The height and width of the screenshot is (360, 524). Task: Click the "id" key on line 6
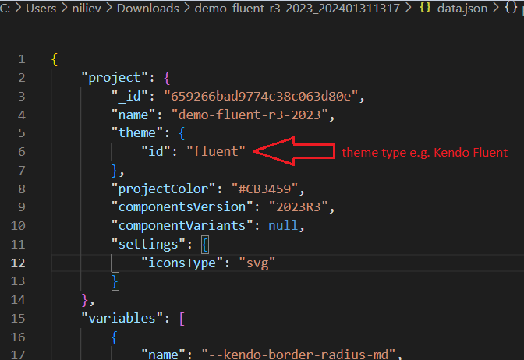(x=155, y=152)
